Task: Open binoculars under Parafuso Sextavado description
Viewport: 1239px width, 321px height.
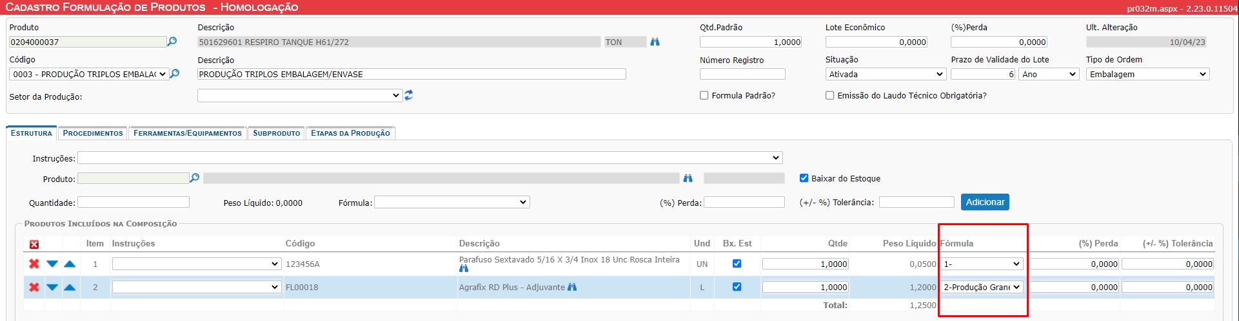Action: 464,268
